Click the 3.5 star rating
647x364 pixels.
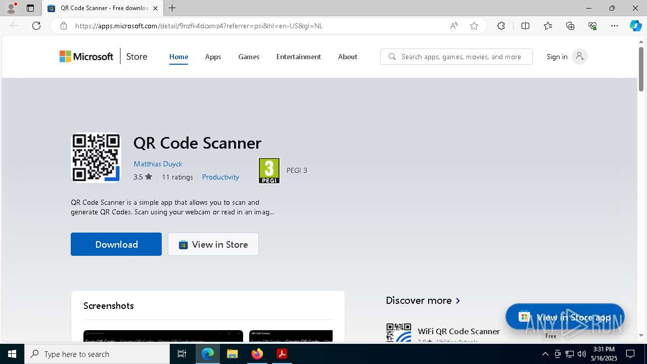click(143, 177)
